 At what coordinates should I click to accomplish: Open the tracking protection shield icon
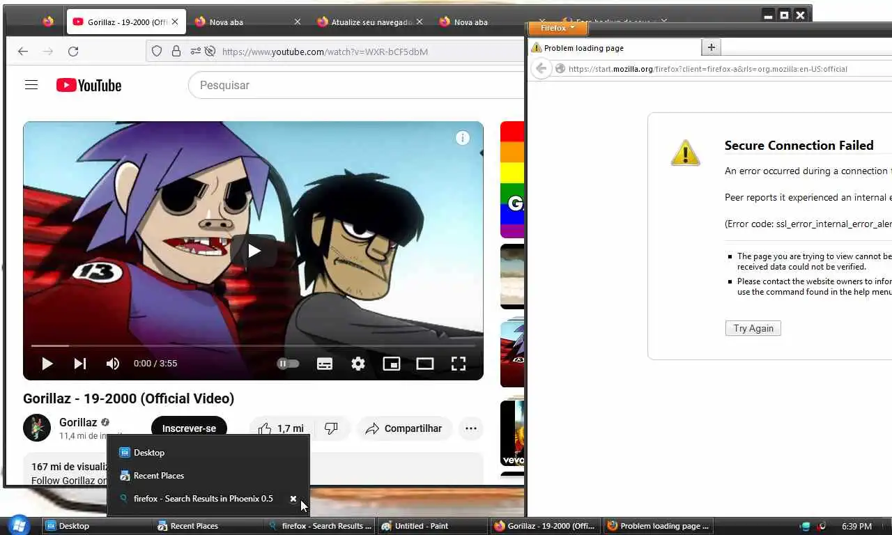click(157, 51)
